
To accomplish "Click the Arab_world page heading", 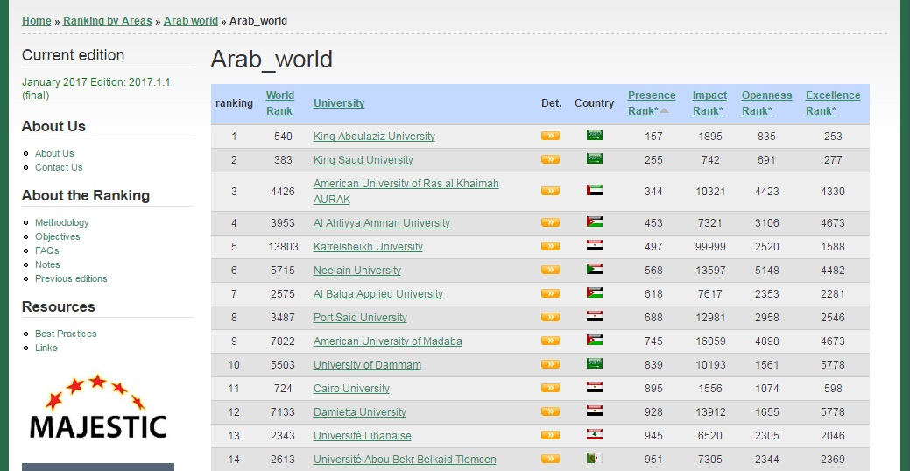I will coord(272,60).
